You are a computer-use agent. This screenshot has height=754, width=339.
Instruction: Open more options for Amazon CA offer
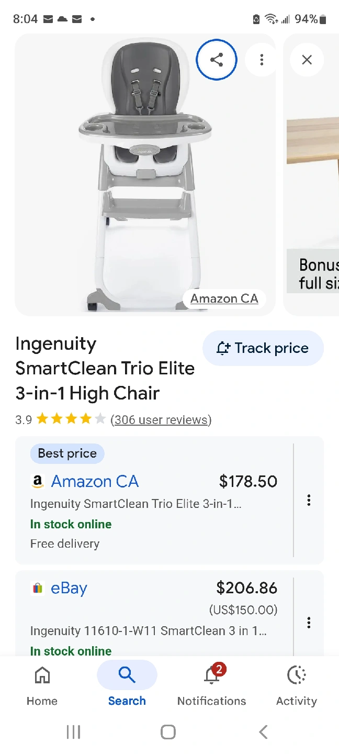[309, 500]
